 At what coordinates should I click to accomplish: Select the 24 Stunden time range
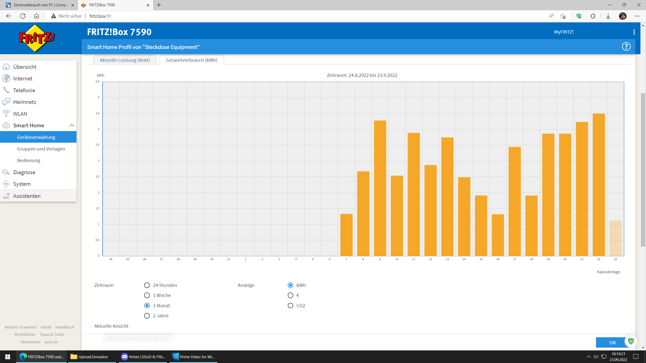tap(147, 285)
